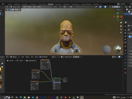The width and height of the screenshot is (132, 99).
Task: Open the green Object Data tab icon
Action: click(x=125, y=66)
